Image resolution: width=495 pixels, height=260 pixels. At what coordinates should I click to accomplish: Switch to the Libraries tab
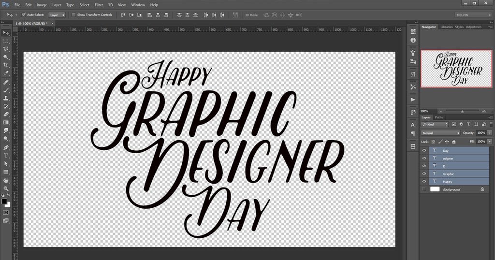point(446,27)
